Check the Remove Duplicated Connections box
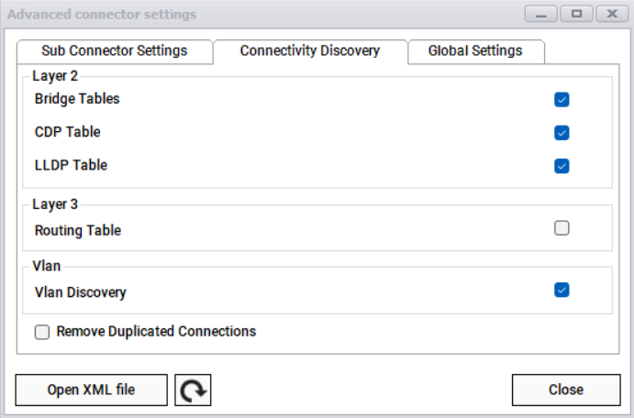Viewport: 634px width, 418px height. pyautogui.click(x=42, y=332)
